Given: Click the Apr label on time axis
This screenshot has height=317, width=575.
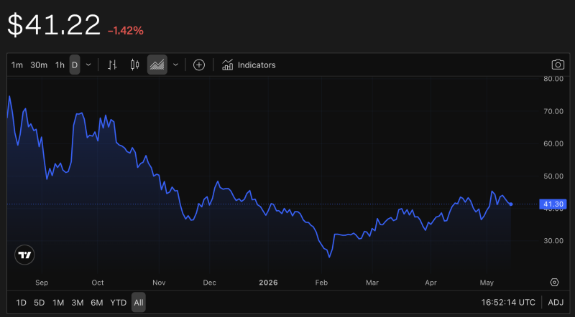Looking at the screenshot, I should coord(431,283).
